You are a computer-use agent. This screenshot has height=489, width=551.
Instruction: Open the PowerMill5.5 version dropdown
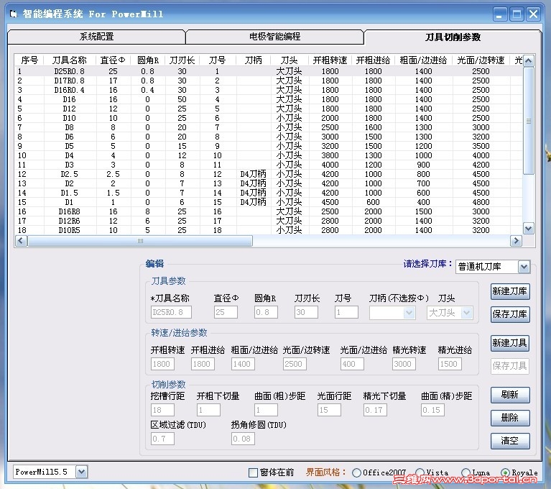tap(81, 472)
